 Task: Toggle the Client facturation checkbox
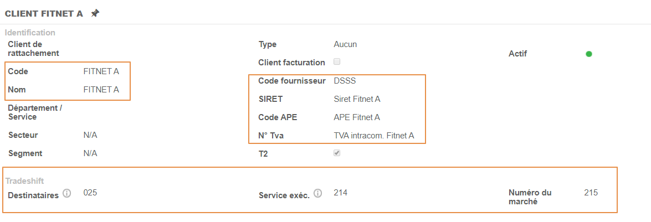click(337, 61)
